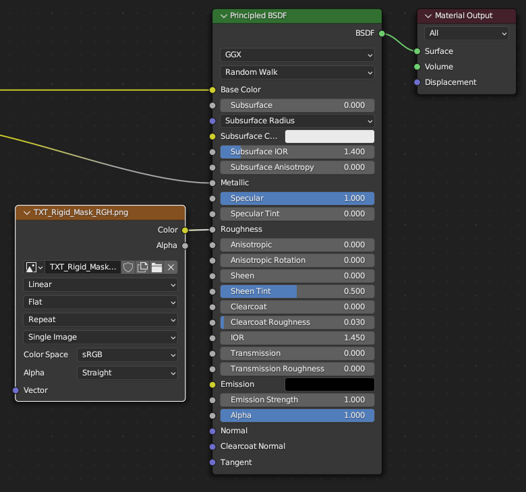The height and width of the screenshot is (492, 526).
Task: Unlink the image with the X icon
Action: [x=171, y=267]
